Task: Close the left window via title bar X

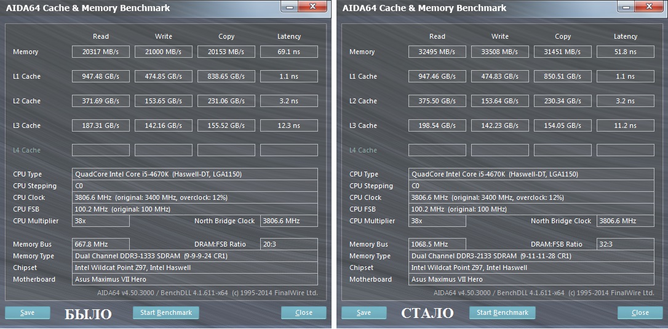Action: pos(312,6)
